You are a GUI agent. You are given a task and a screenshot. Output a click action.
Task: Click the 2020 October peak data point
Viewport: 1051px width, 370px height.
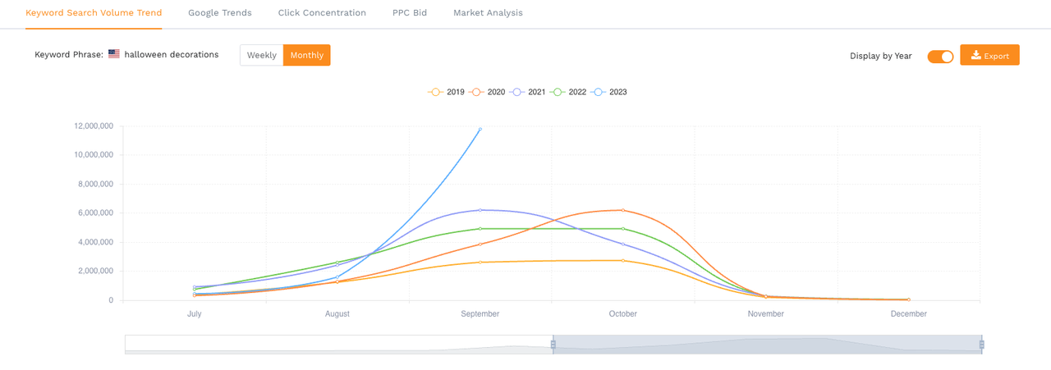pos(623,210)
